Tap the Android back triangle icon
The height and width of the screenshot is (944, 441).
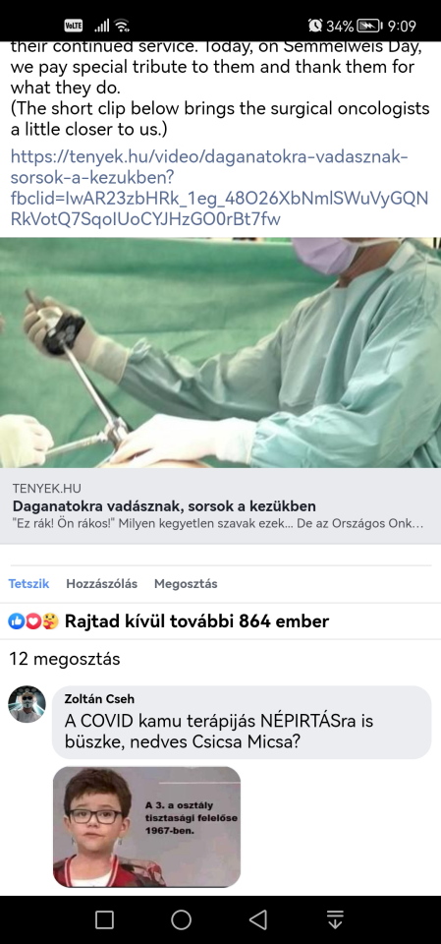[x=258, y=919]
